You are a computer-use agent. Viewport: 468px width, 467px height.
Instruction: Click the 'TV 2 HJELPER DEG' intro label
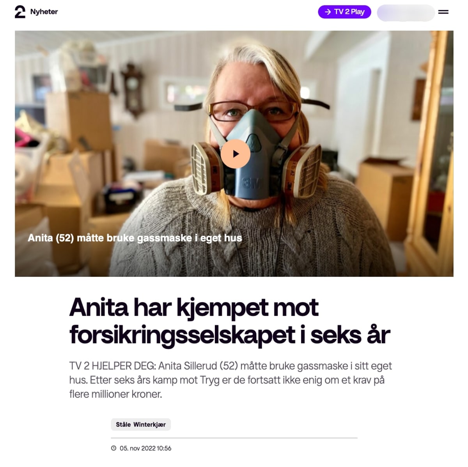(112, 366)
